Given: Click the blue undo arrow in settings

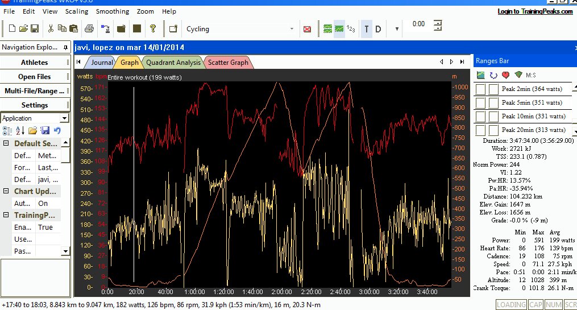Looking at the screenshot, I should (x=57, y=131).
